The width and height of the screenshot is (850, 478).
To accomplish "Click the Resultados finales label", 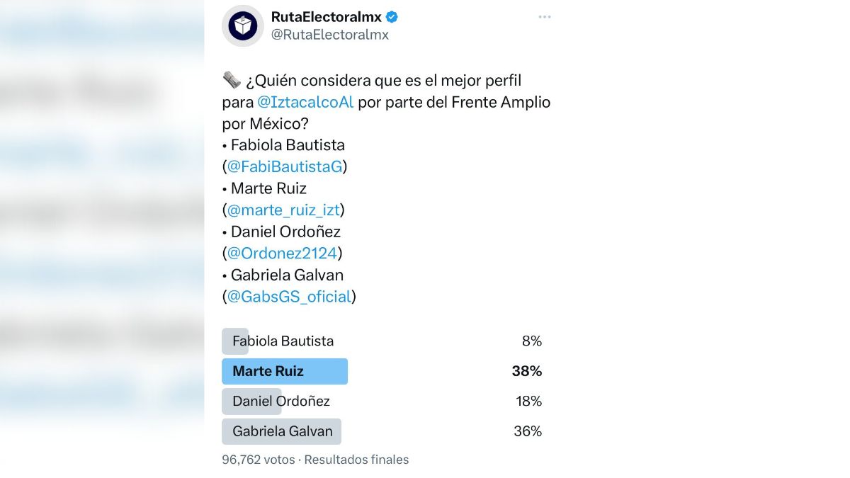I will (x=357, y=460).
